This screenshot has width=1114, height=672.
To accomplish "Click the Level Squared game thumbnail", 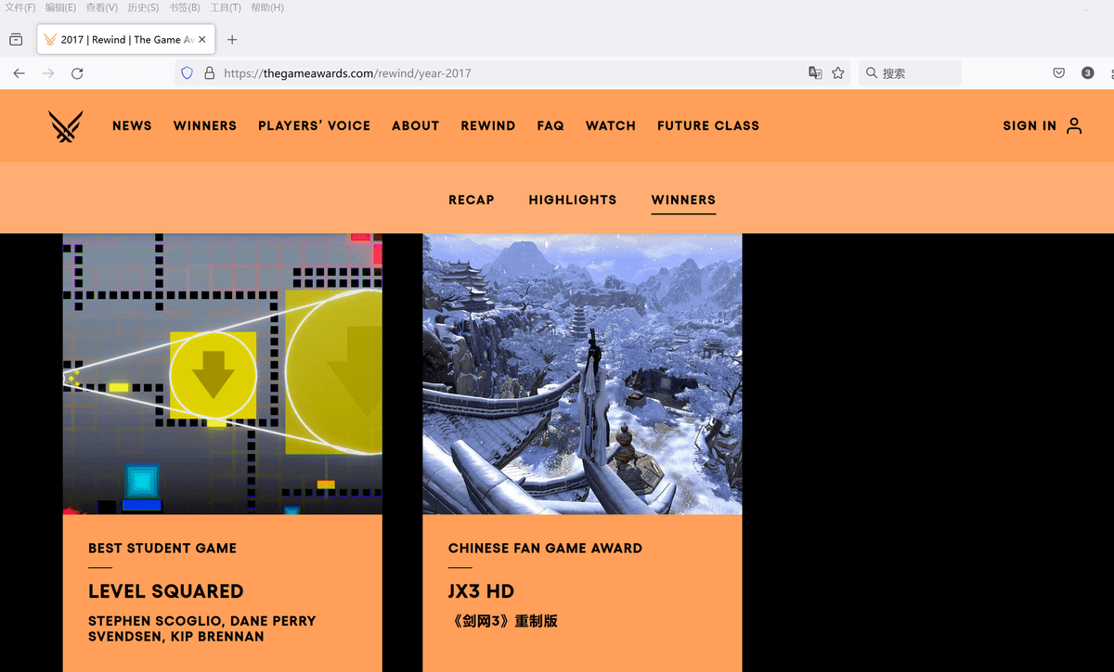I will pos(222,374).
